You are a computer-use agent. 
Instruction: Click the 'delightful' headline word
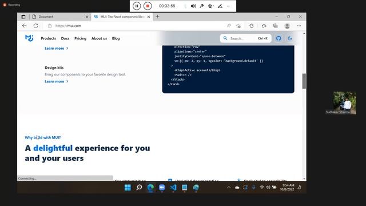[53, 148]
